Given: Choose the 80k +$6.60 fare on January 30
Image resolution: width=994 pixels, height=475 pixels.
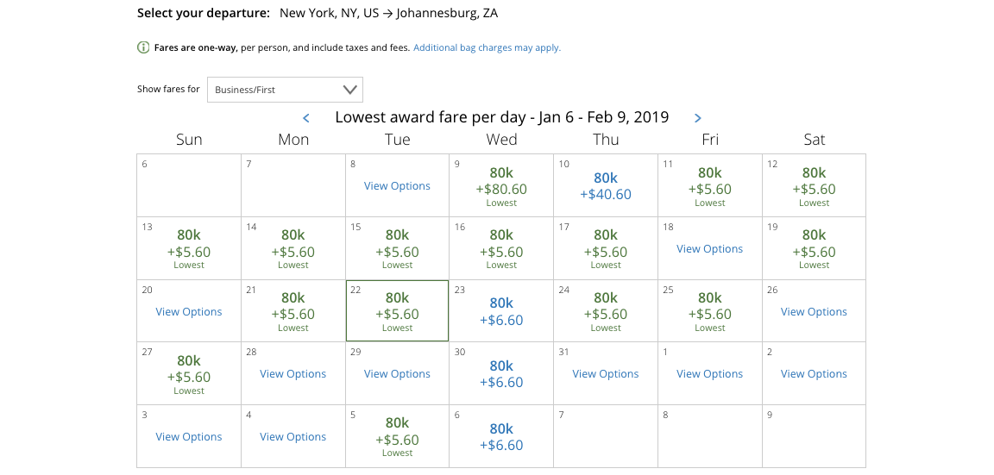Looking at the screenshot, I should pyautogui.click(x=501, y=374).
